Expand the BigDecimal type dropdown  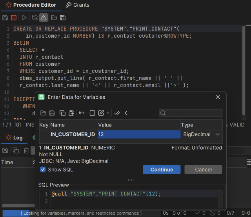point(218,134)
